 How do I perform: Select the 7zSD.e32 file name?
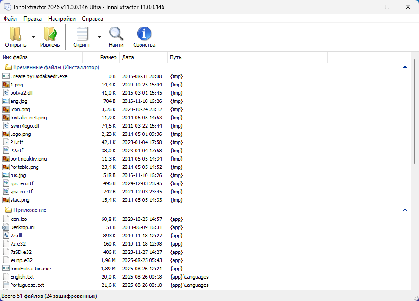[x=21, y=252]
